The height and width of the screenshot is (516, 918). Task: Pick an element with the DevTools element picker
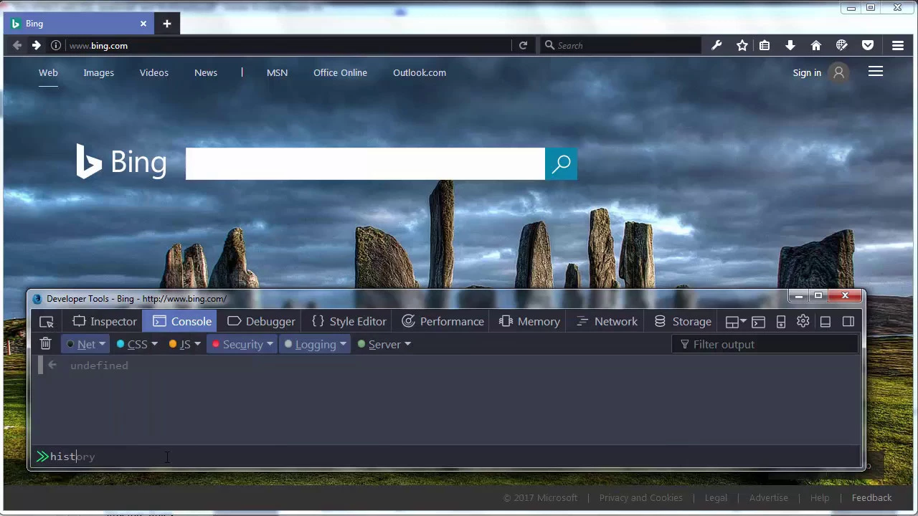pos(47,322)
